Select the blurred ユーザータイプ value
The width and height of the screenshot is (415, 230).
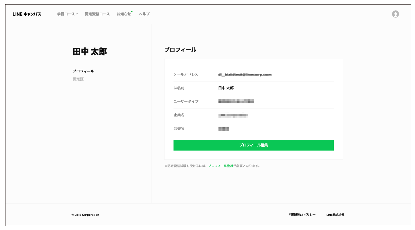236,101
